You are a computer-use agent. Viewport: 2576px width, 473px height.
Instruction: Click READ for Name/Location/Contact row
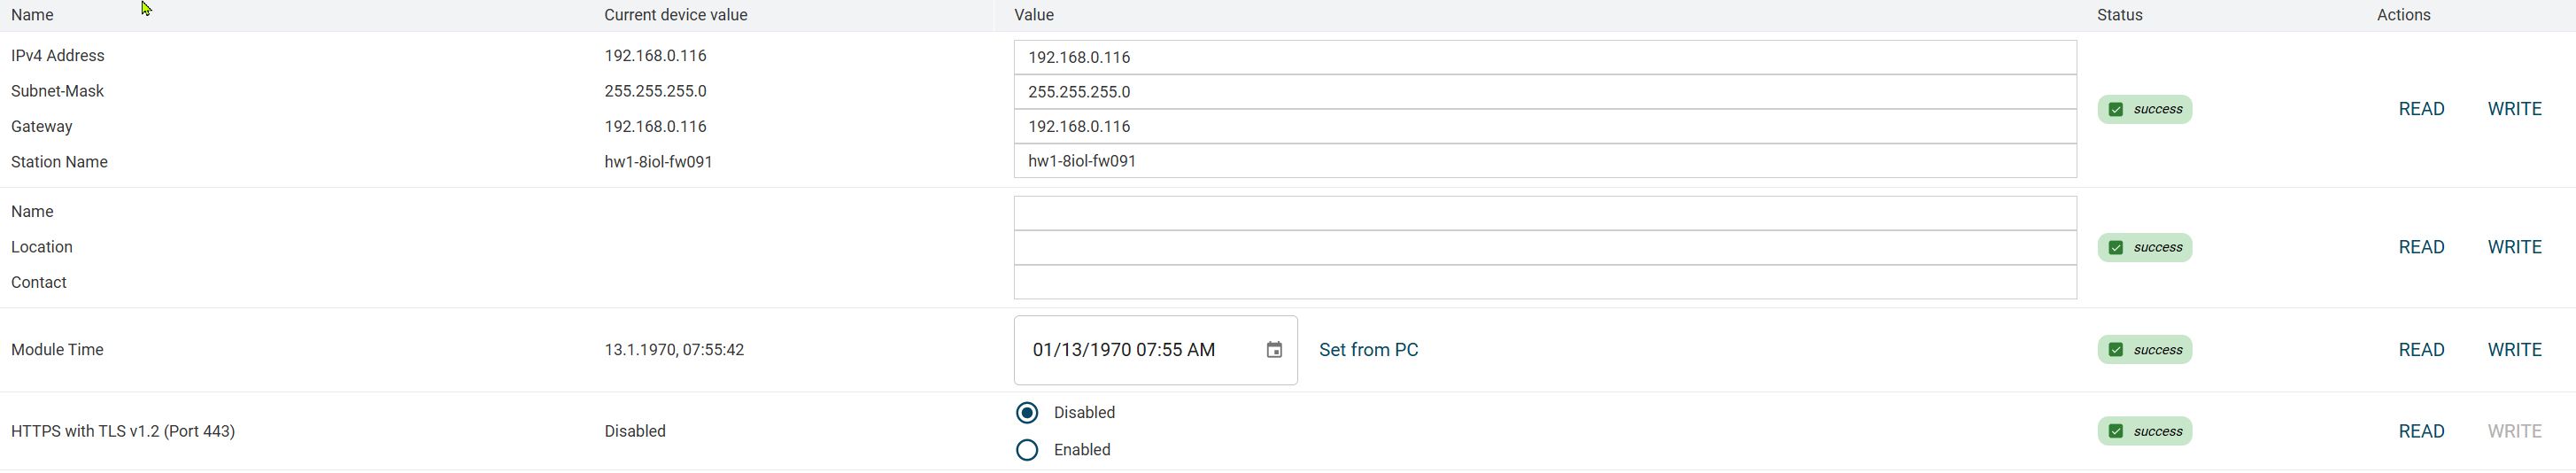2421,247
